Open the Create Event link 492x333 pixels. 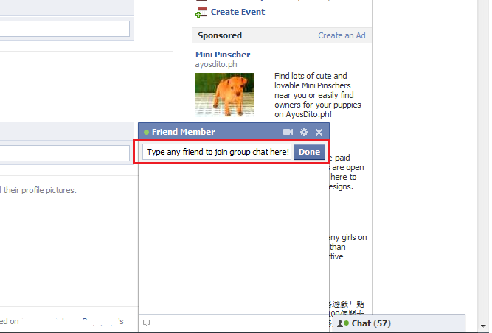coord(238,12)
